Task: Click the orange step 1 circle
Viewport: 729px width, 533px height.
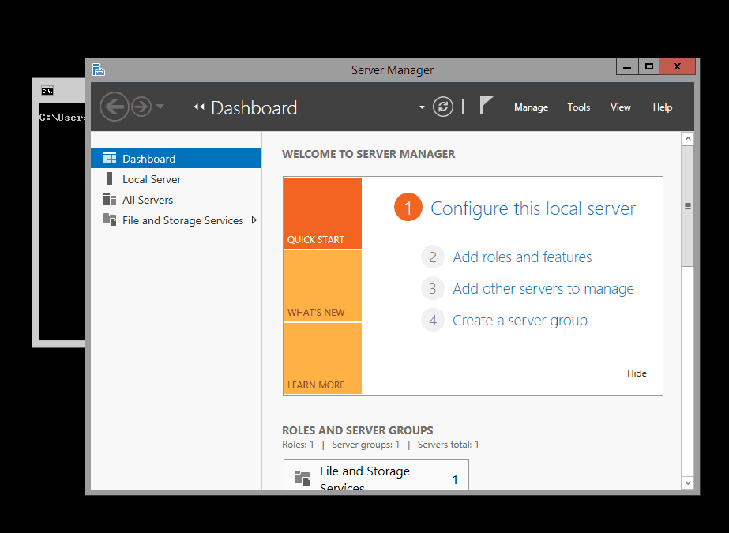Action: tap(408, 207)
